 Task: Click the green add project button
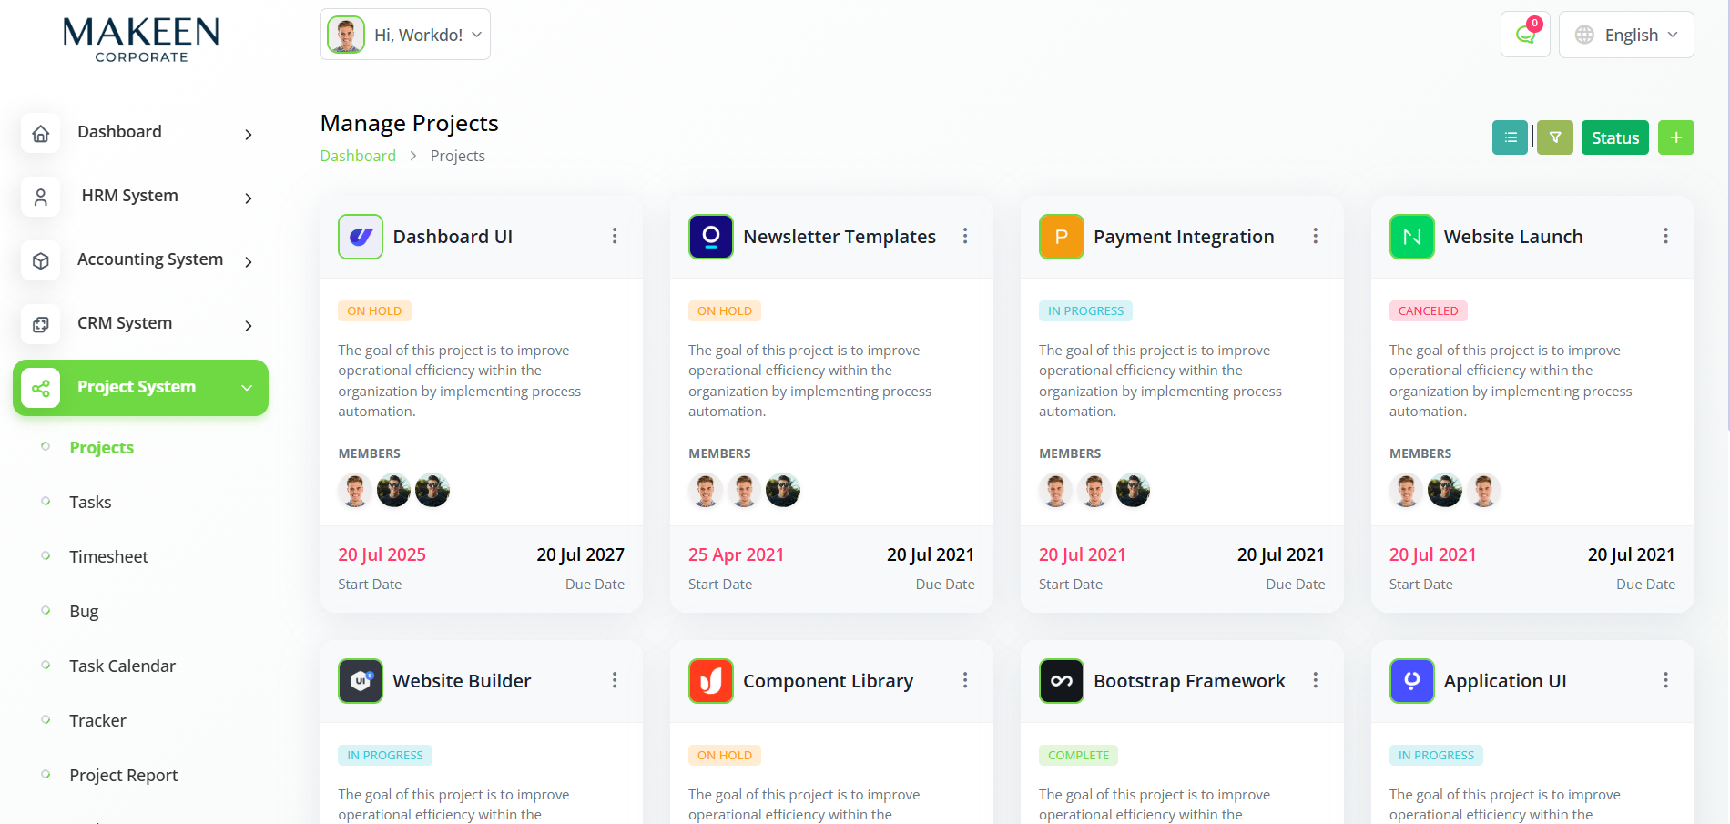[x=1675, y=137]
